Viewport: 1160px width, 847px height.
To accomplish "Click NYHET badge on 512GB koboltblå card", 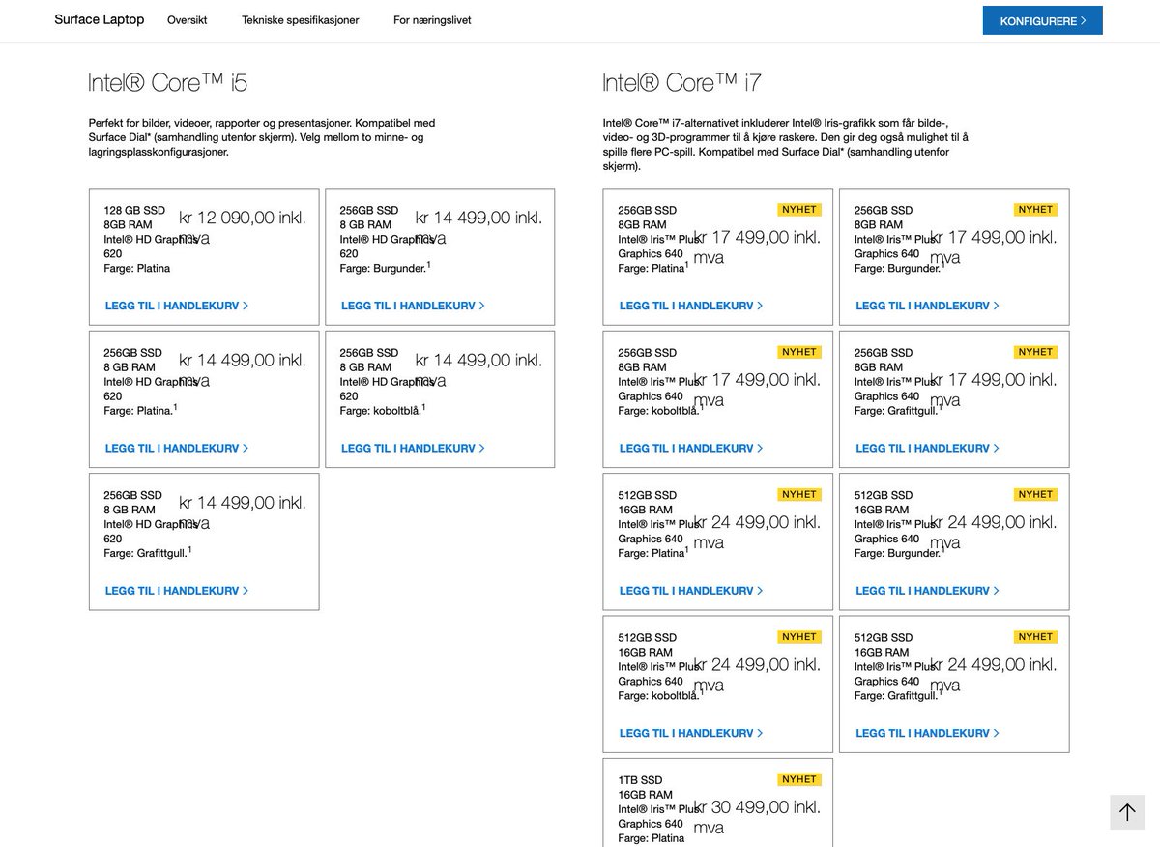I will tap(799, 637).
